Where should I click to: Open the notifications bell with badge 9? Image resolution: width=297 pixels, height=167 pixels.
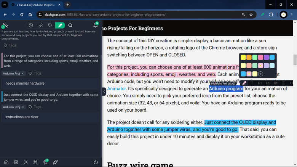pos(95,26)
